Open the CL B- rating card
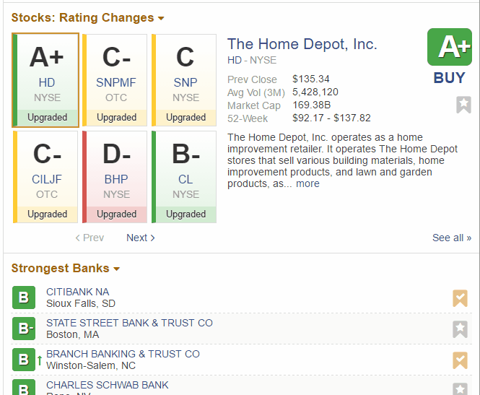Screen dimensions: 480x395 [186, 177]
